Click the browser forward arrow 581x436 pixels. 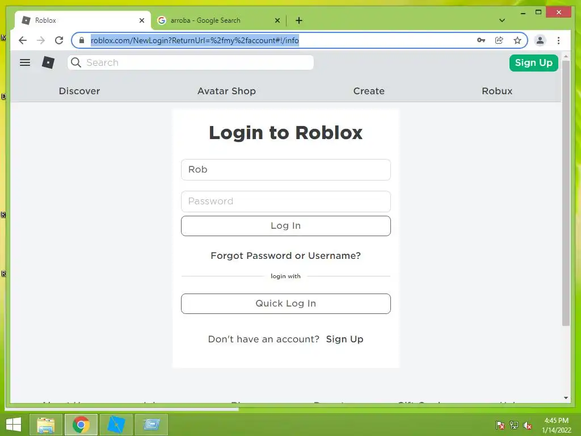pyautogui.click(x=41, y=40)
